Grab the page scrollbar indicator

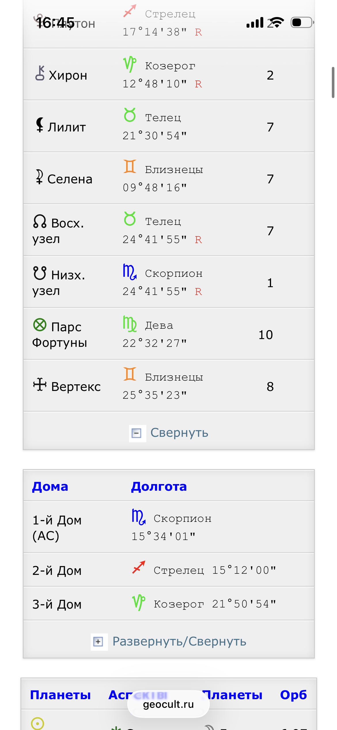[333, 82]
